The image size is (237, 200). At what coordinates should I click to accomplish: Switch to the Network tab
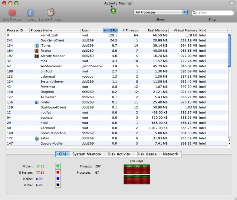point(171,154)
